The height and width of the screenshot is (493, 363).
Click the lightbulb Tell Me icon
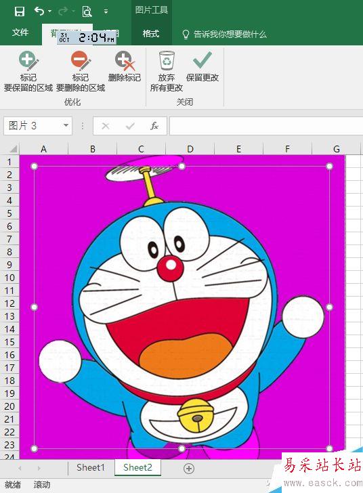(186, 35)
